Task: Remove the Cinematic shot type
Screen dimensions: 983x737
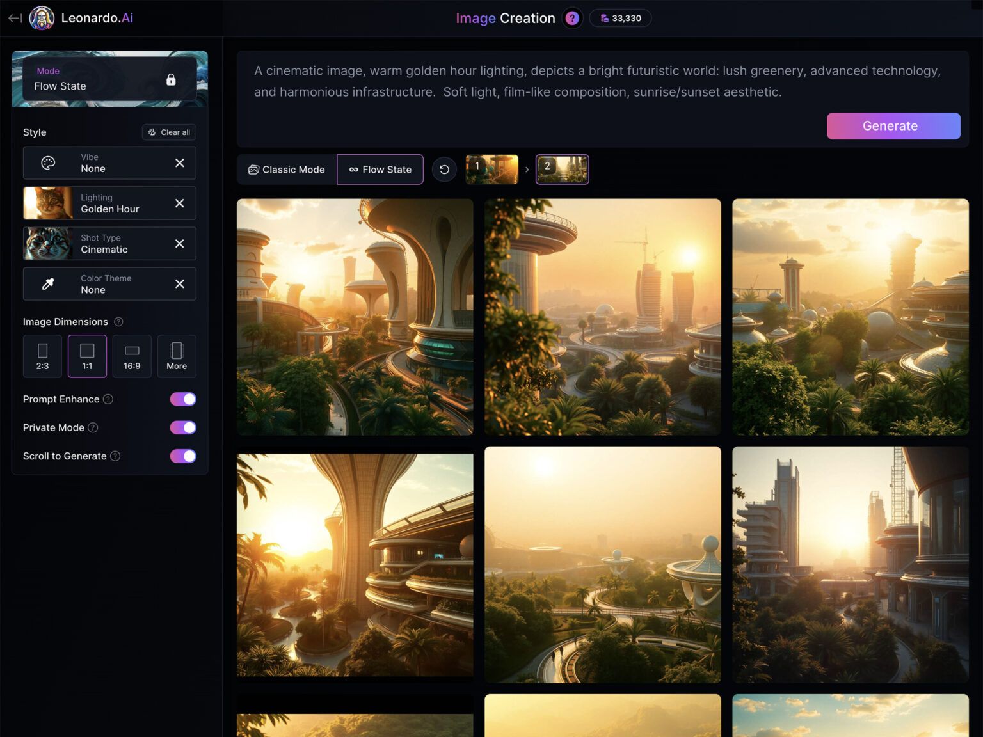Action: click(x=180, y=244)
